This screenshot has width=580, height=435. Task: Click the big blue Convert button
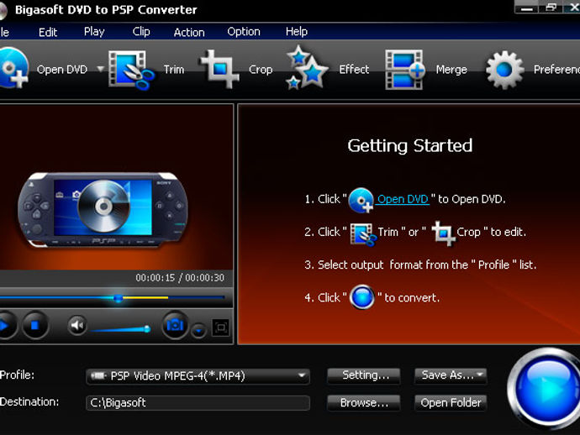click(546, 389)
